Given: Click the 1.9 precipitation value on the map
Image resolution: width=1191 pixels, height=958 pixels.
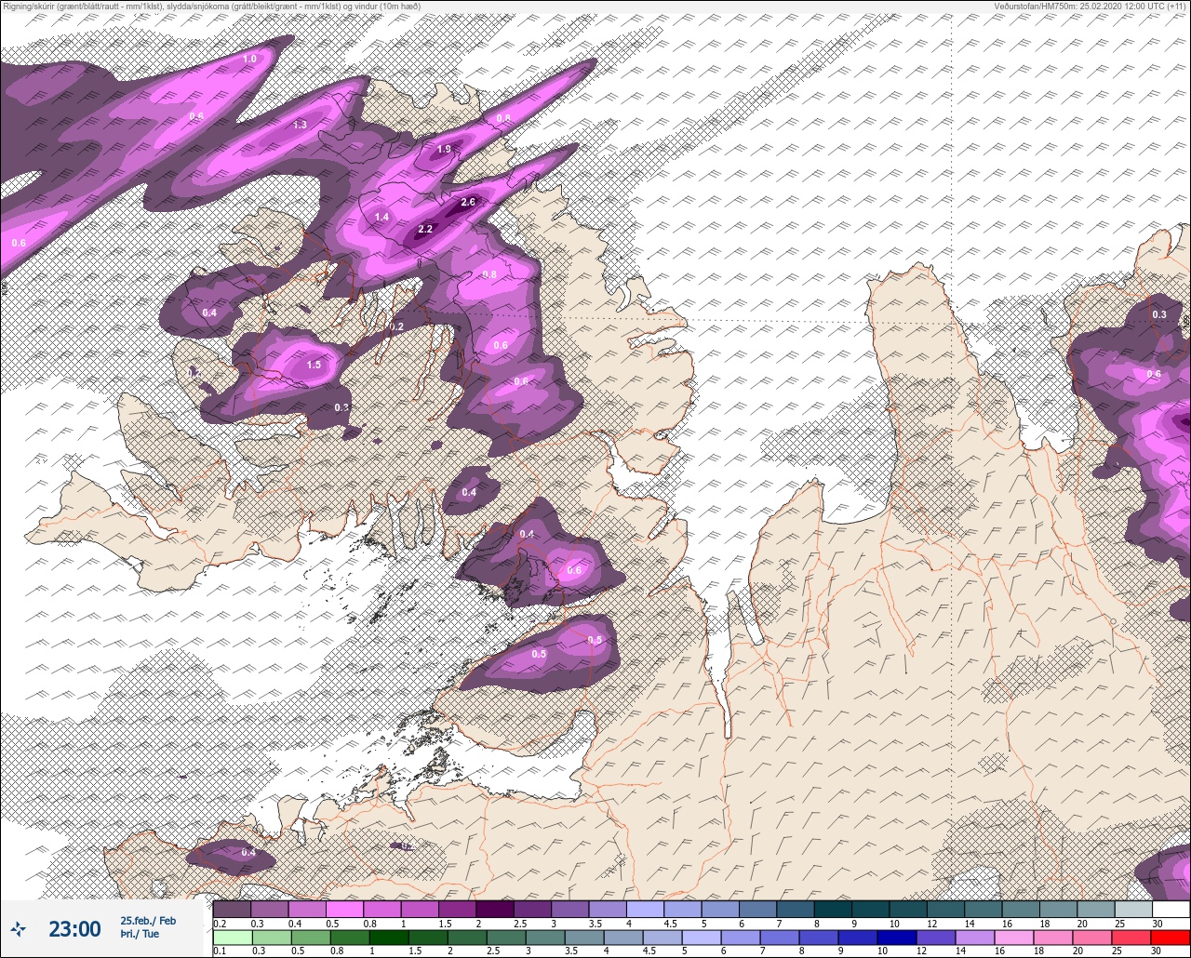Looking at the screenshot, I should [x=444, y=149].
